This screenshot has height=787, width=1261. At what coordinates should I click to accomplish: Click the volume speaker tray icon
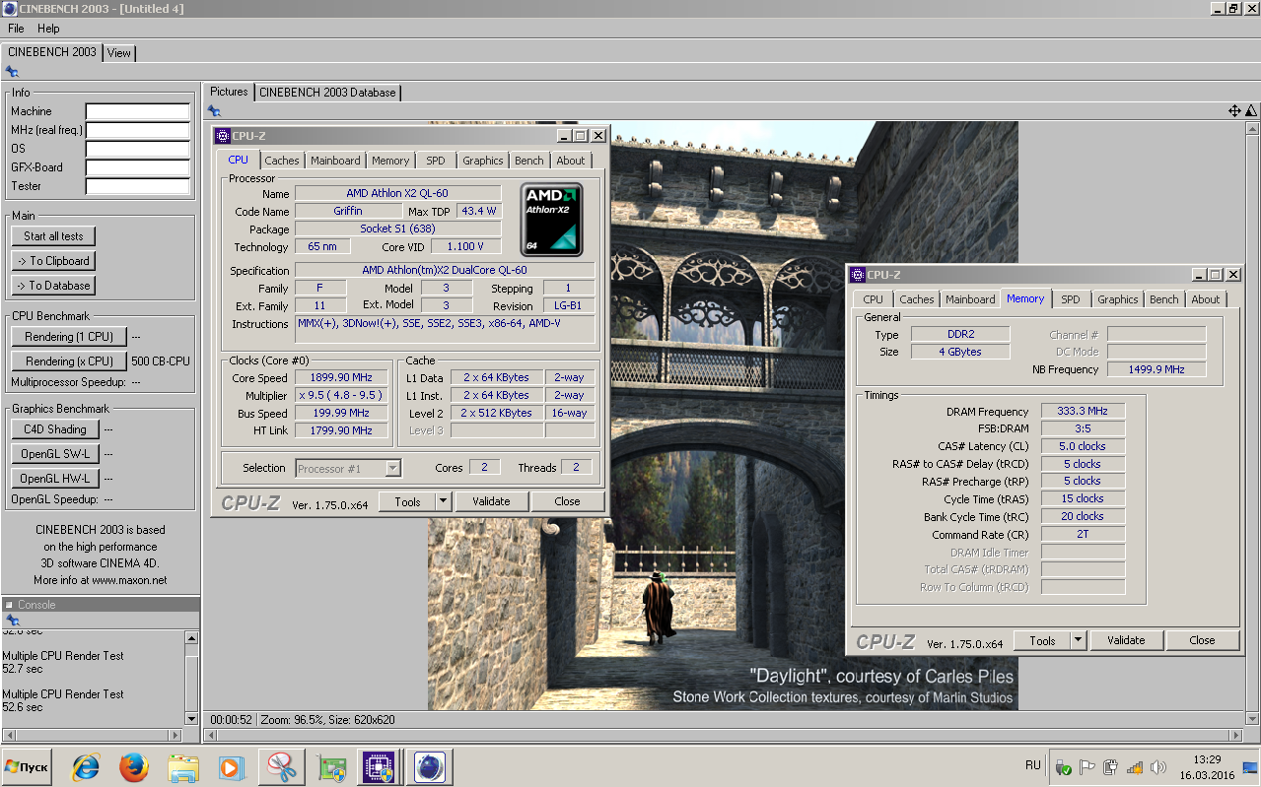point(1160,767)
